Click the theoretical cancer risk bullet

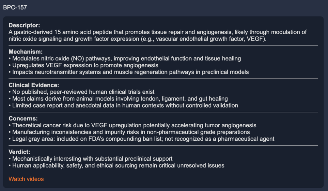[134, 125]
